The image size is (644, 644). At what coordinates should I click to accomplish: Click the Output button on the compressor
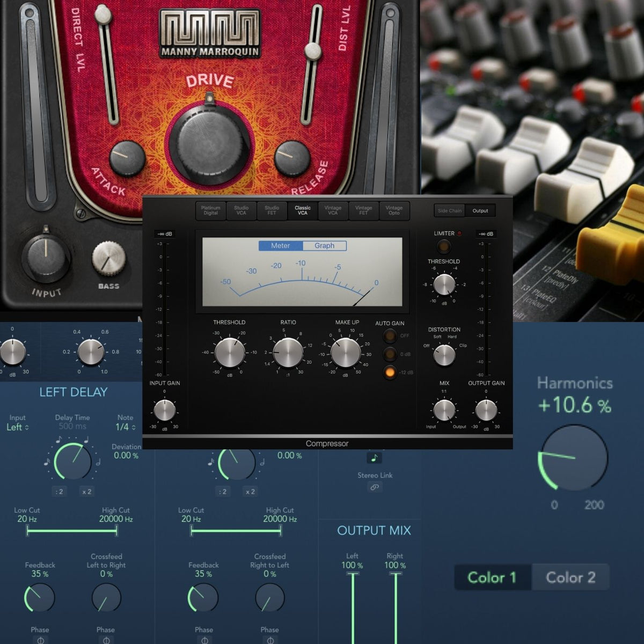480,210
